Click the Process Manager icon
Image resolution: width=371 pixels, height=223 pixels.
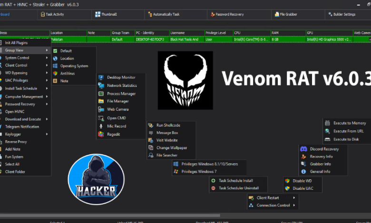click(x=101, y=93)
